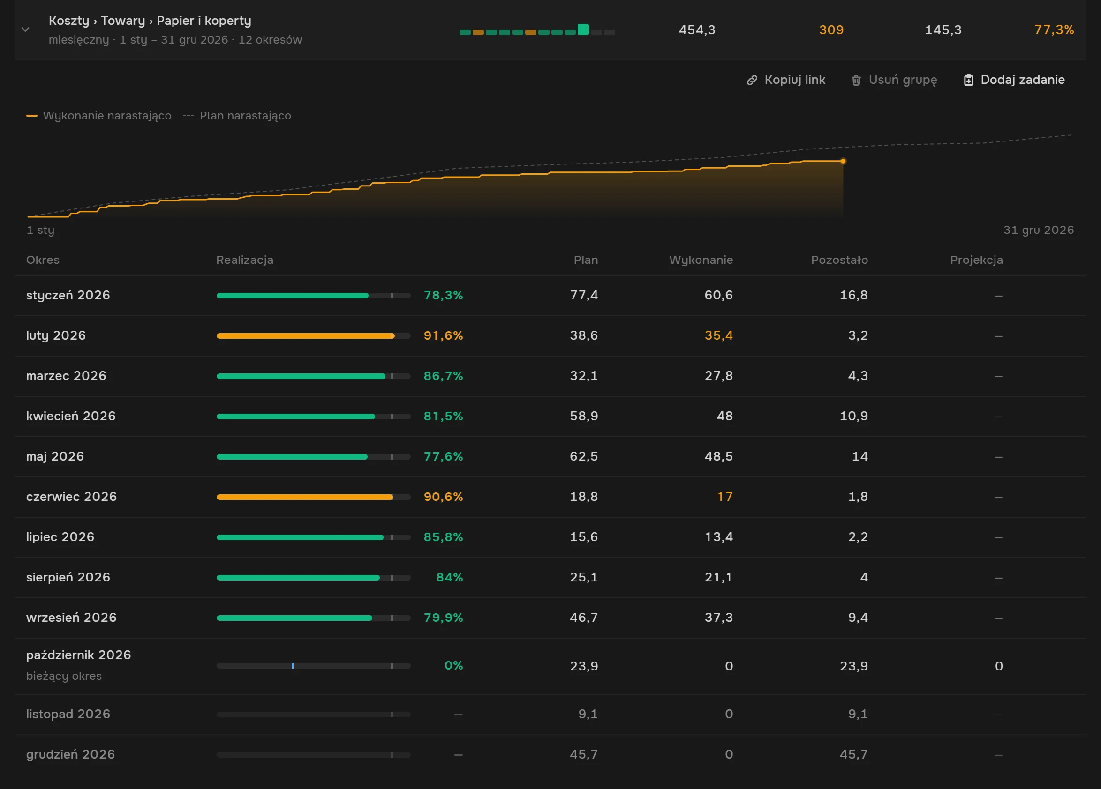Click the Kopiuj link label
Viewport: 1101px width, 789px height.
pos(795,80)
